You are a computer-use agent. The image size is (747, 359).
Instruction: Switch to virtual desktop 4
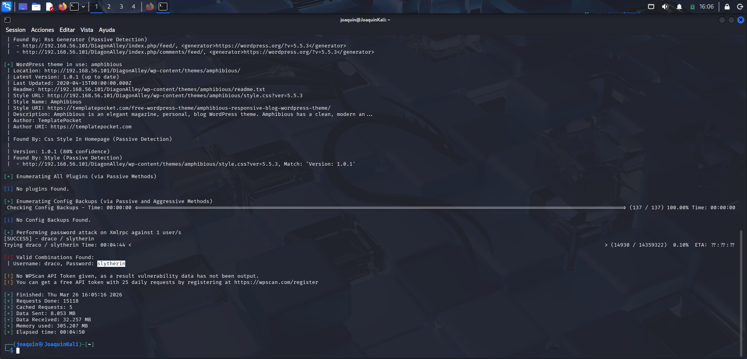click(133, 6)
